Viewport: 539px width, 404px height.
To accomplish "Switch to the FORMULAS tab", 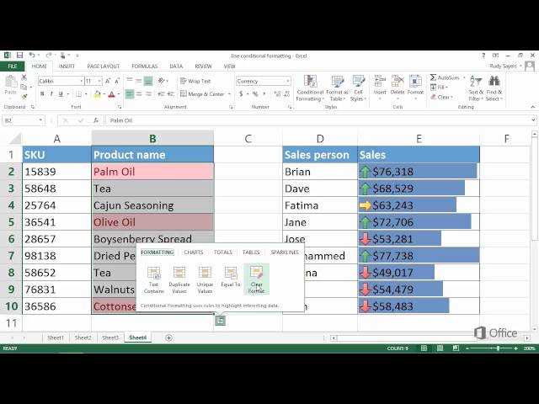I will 145,66.
